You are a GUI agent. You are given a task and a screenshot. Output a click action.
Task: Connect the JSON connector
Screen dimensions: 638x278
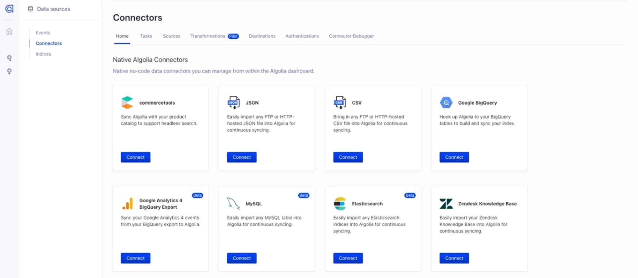pos(242,157)
